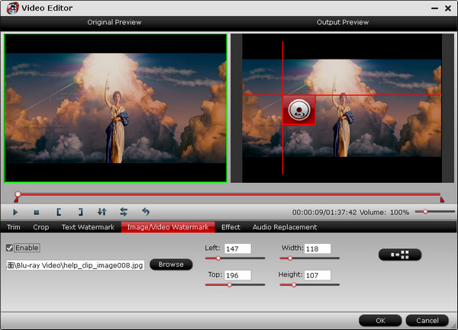Flip video vertically with up-down arrows icon
The width and height of the screenshot is (458, 330).
pos(102,212)
